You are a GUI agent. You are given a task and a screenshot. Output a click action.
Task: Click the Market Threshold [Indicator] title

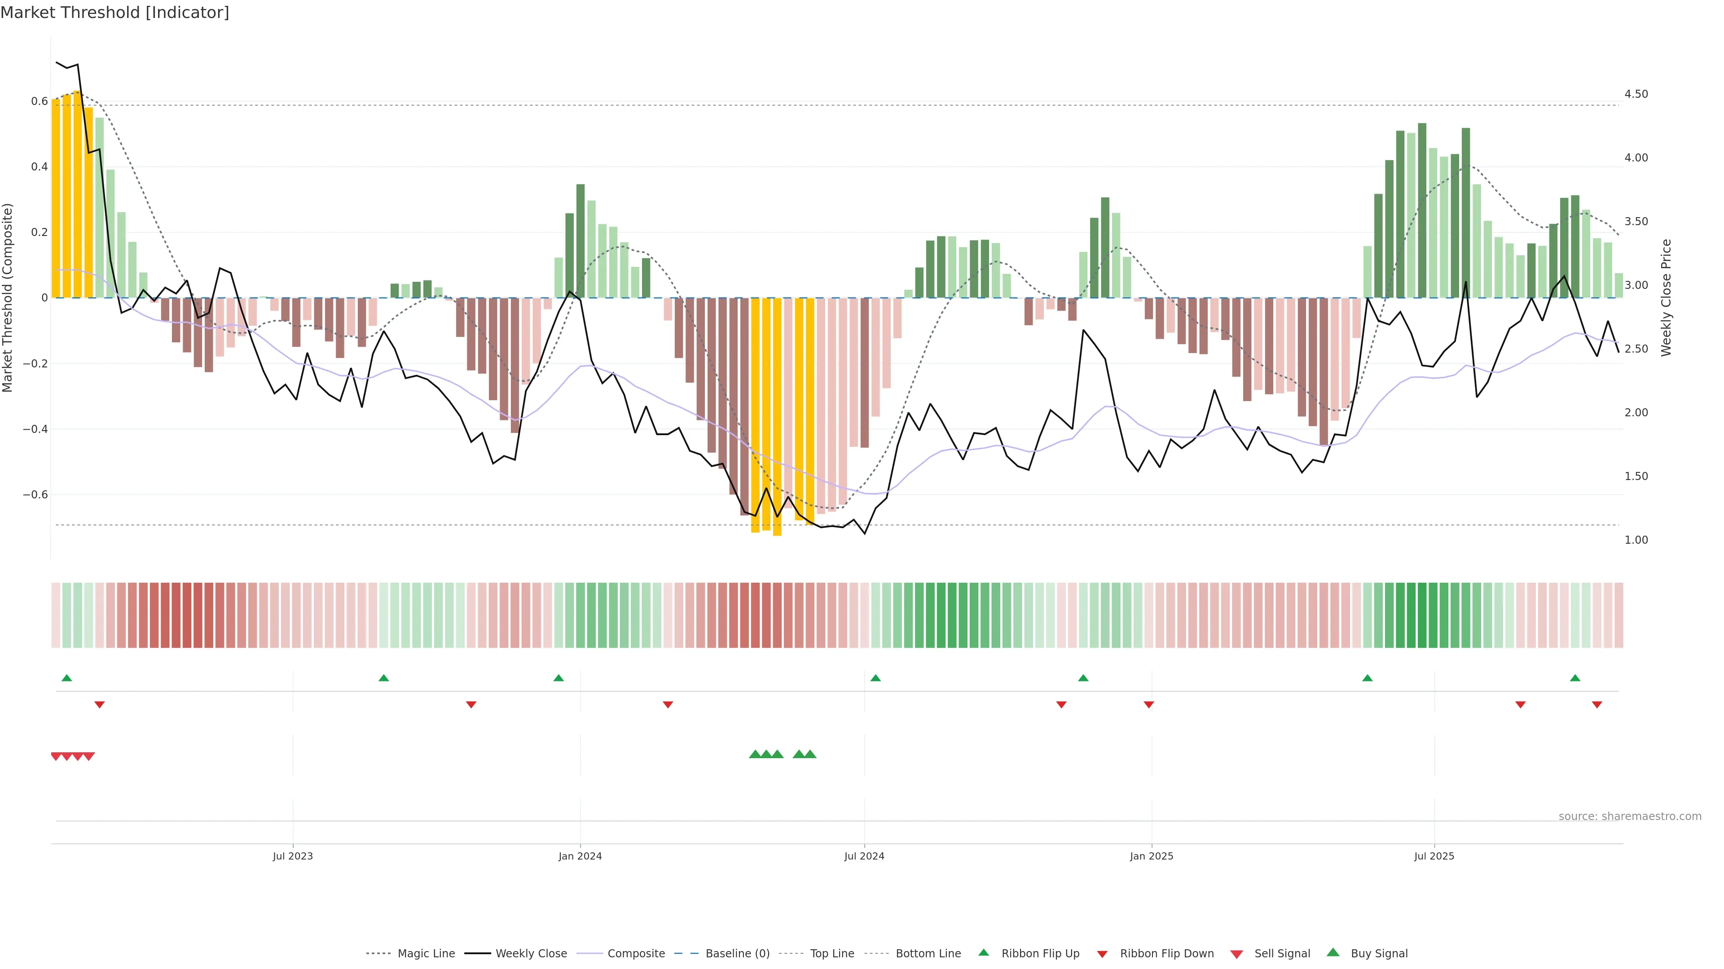(114, 13)
